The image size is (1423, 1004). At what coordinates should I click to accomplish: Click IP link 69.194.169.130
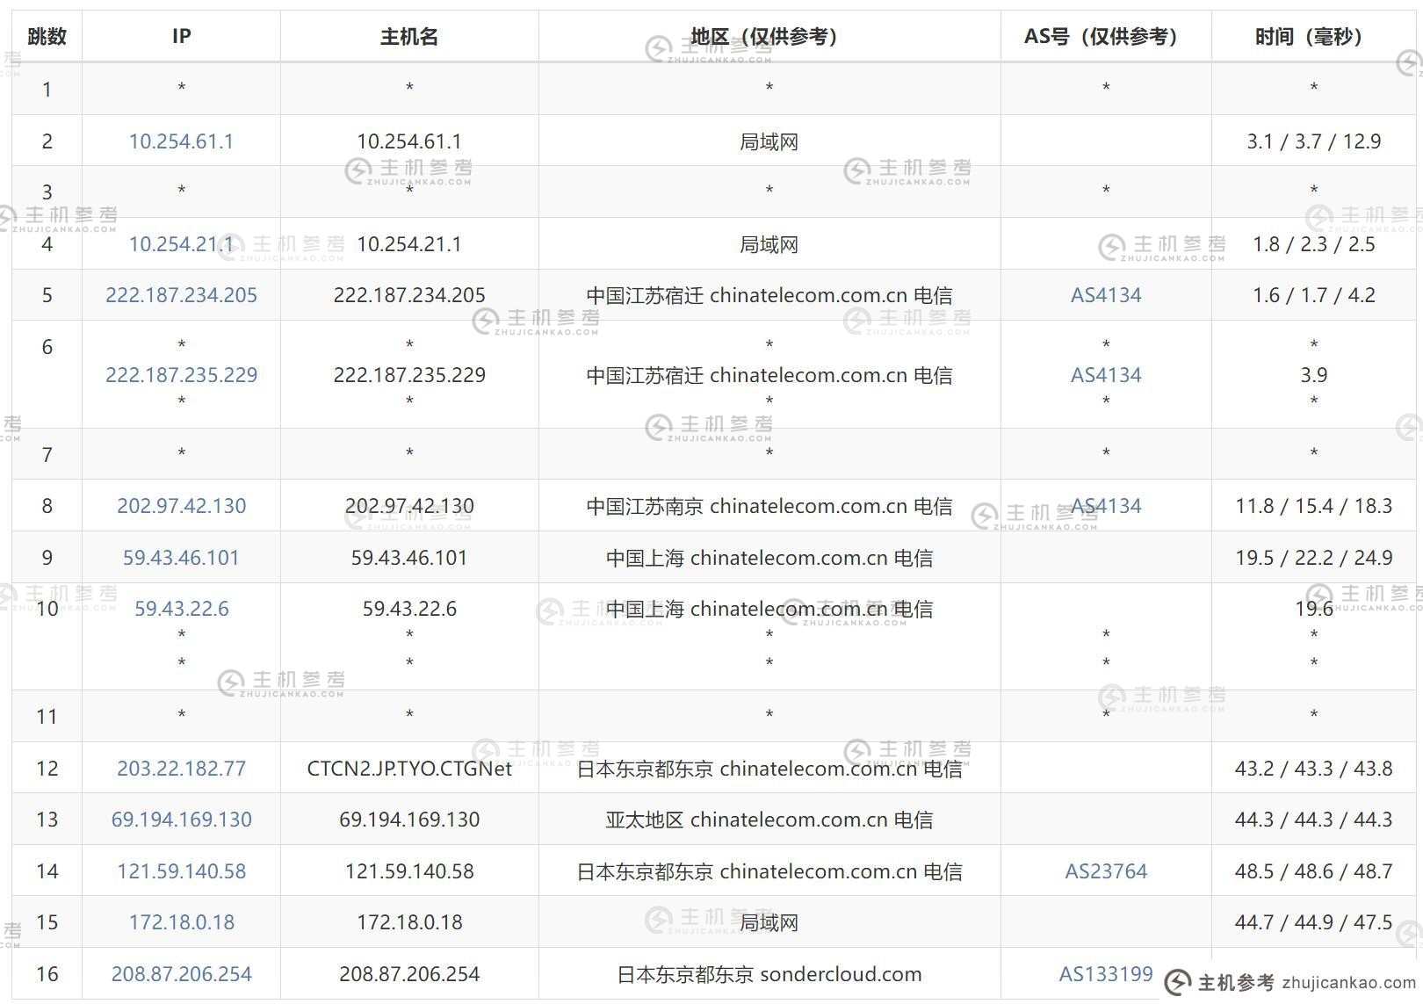181,820
